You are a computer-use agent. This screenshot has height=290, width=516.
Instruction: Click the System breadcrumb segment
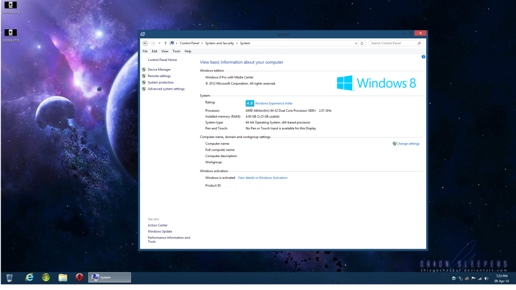[x=245, y=43]
